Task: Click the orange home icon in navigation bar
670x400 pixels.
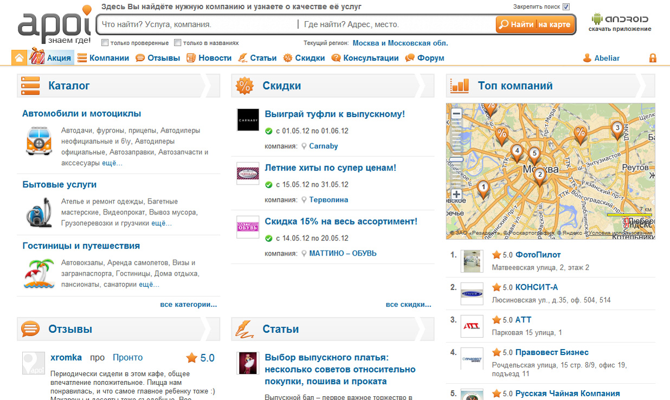Action: click(20, 57)
